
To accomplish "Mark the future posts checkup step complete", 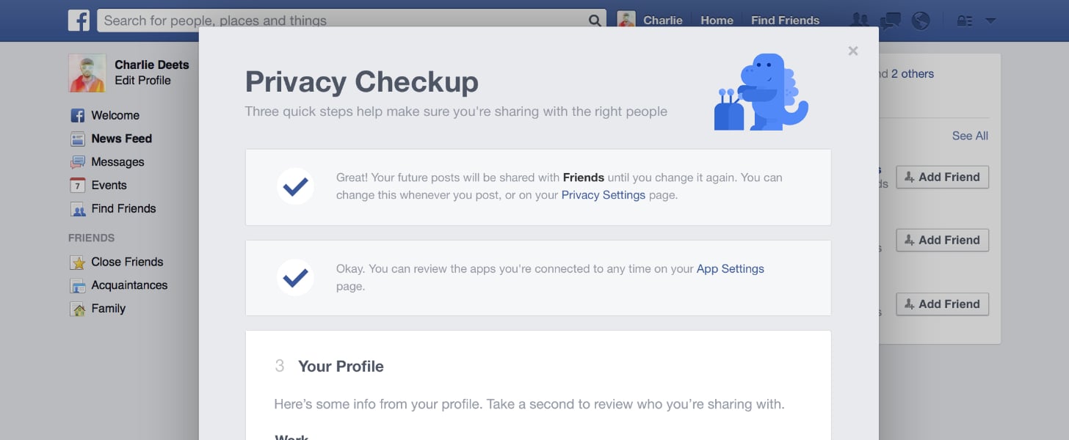I will coord(294,186).
